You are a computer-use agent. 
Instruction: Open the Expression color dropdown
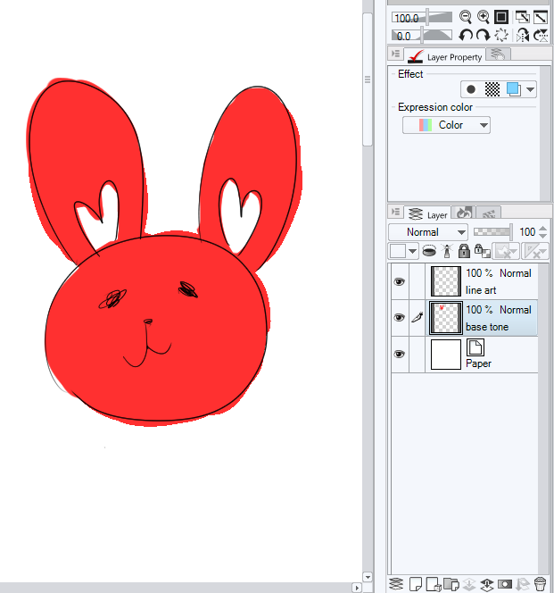446,125
